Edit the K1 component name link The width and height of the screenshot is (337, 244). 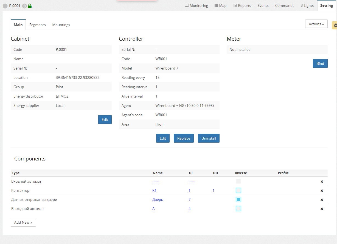(x=154, y=190)
